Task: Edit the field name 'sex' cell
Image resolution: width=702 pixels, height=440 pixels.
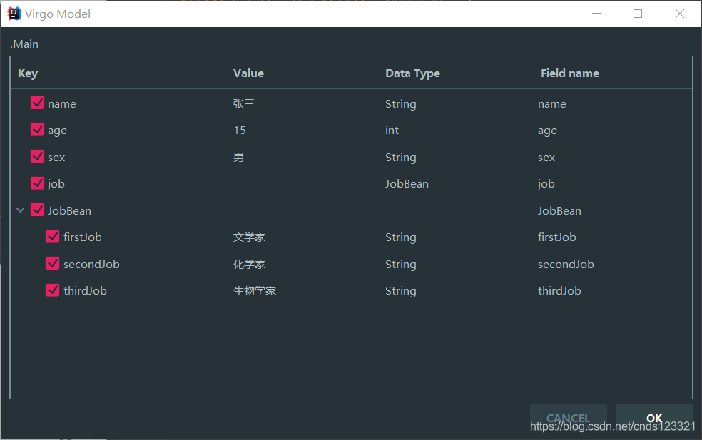Action: [x=546, y=158]
